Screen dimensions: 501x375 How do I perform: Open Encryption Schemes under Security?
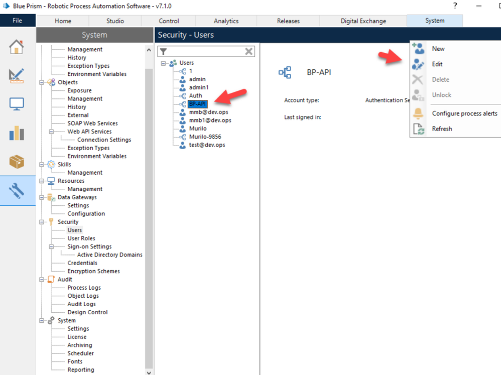[93, 271]
